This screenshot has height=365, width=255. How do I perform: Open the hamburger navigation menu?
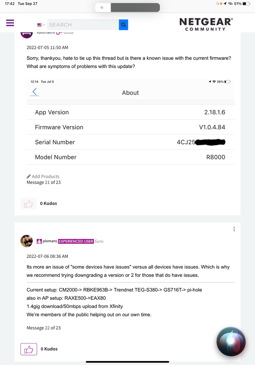(x=10, y=23)
